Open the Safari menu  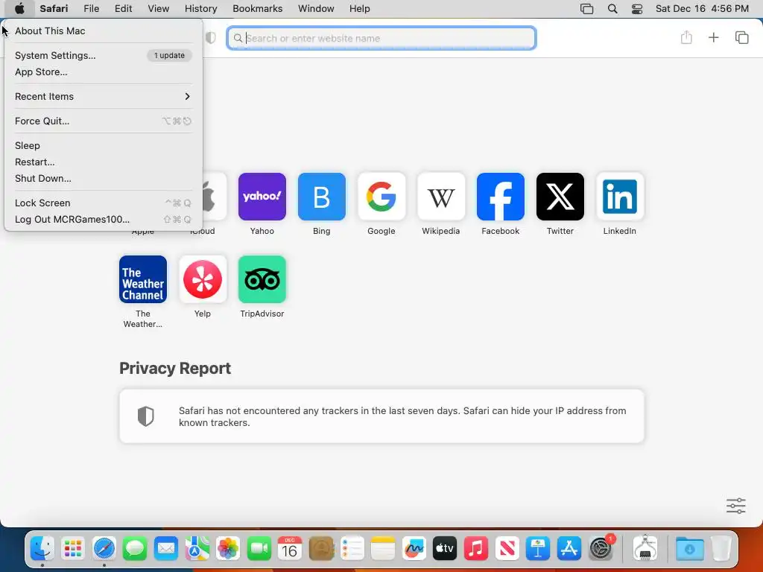[54, 9]
